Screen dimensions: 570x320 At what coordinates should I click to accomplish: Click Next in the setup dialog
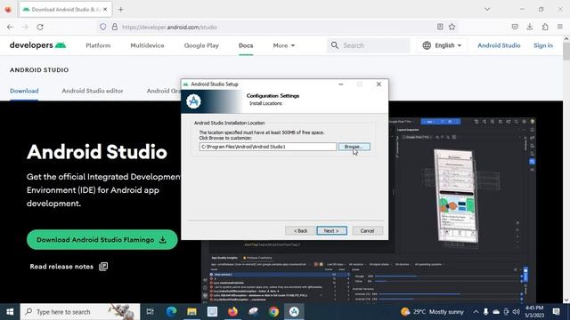[x=331, y=231]
